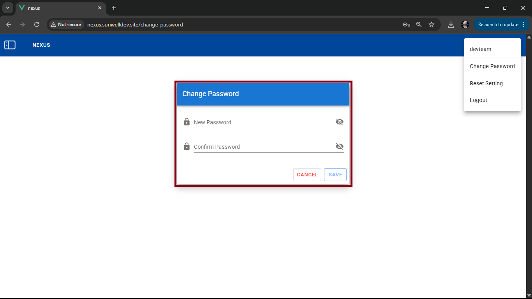Open the zoom/search lens icon
532x299 pixels.
[x=419, y=24]
